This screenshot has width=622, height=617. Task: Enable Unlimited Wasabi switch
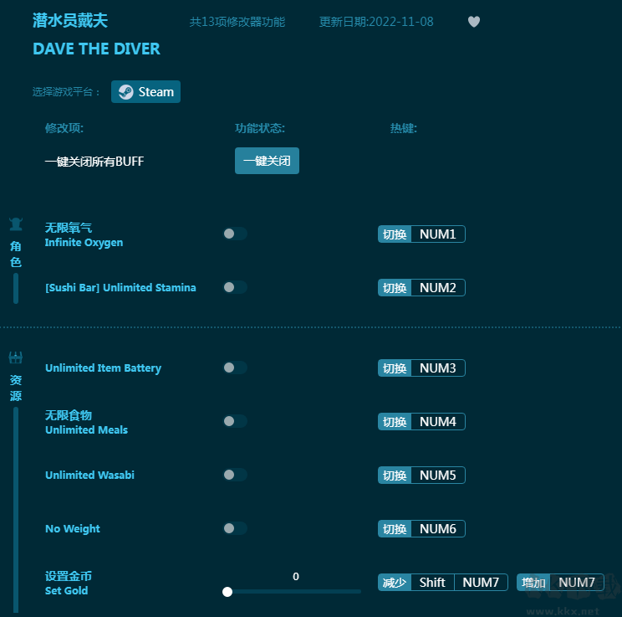[235, 475]
